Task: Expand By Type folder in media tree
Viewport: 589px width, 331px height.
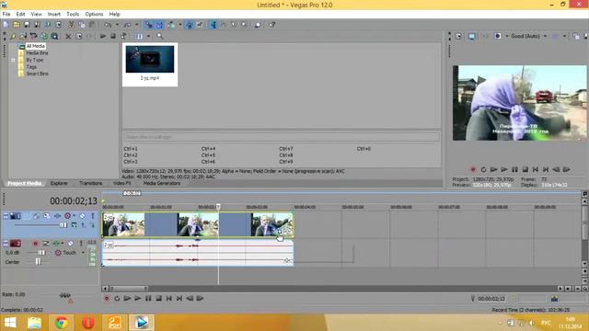Action: pyautogui.click(x=13, y=60)
